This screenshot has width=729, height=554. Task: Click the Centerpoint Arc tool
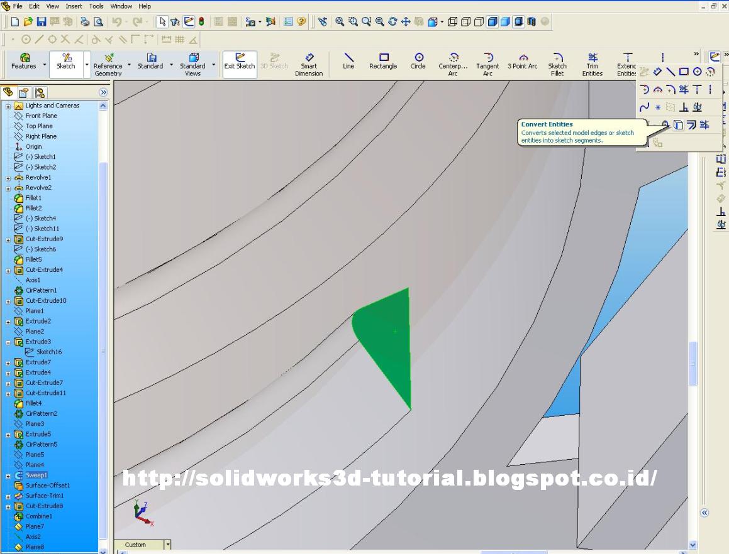[x=453, y=62]
